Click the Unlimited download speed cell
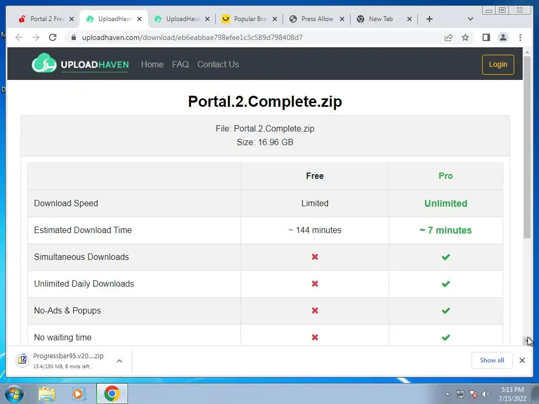 pyautogui.click(x=445, y=204)
